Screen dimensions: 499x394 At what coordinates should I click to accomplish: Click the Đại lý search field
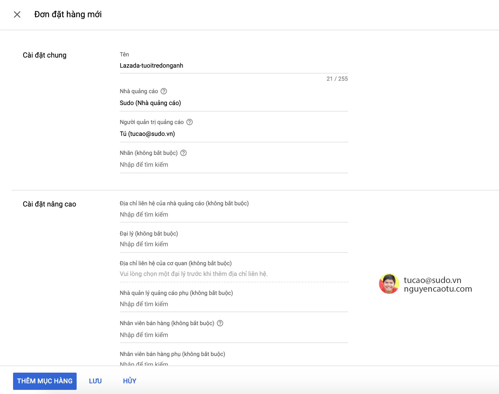click(x=233, y=244)
